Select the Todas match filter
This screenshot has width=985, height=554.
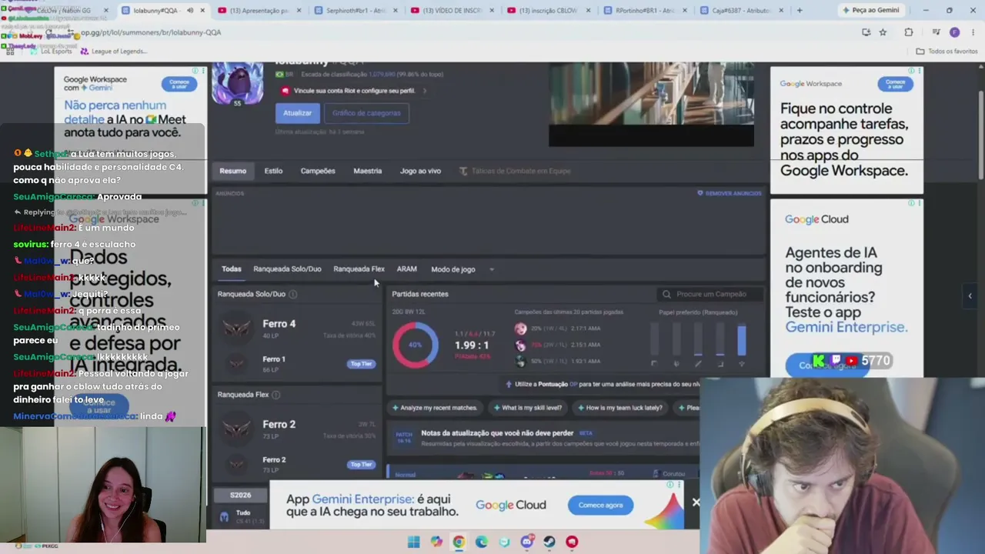[232, 269]
